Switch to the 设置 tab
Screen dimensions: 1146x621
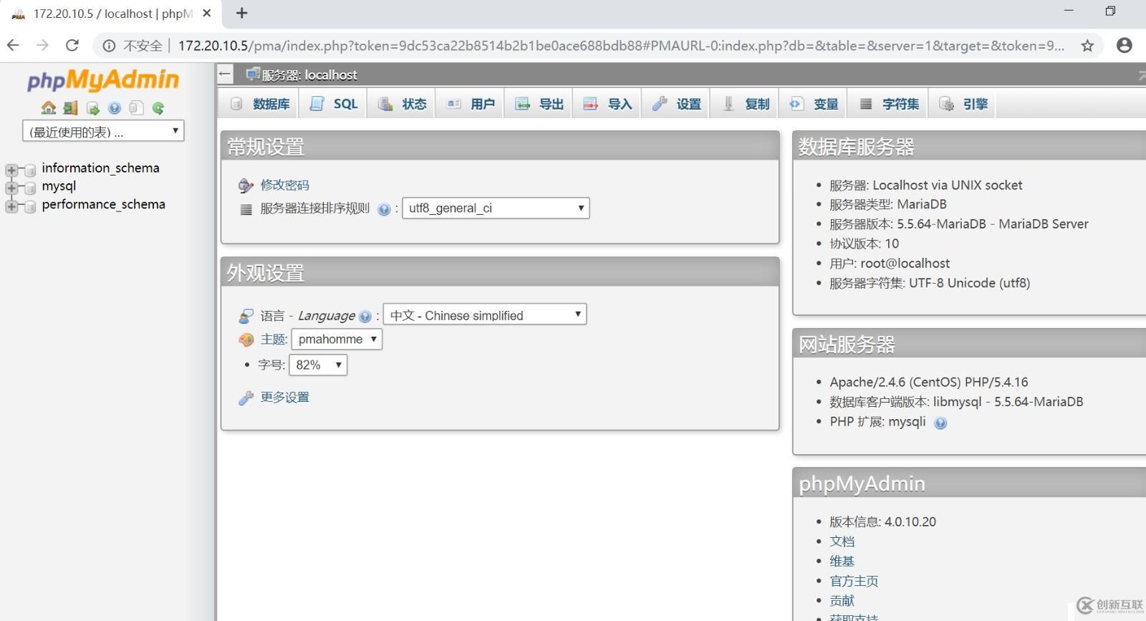677,104
